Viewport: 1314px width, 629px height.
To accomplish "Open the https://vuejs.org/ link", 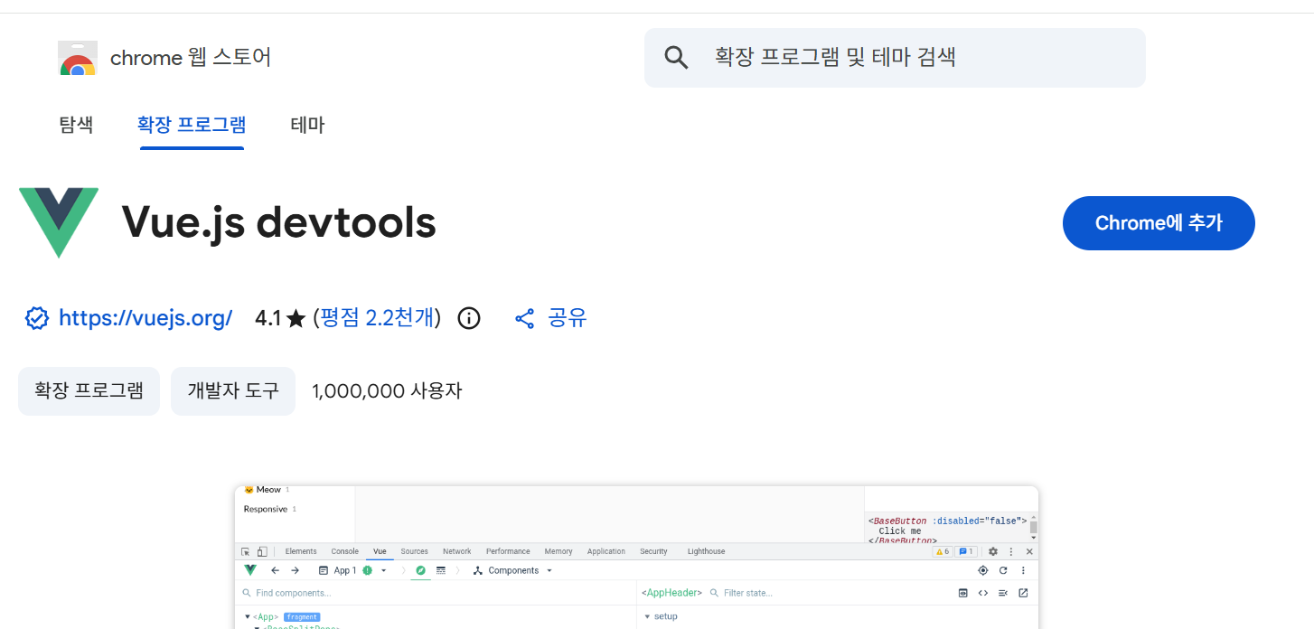I will pos(145,318).
